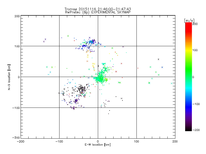Click the N-S axis tick label '-100'
206x154 pixels.
click(16, 108)
